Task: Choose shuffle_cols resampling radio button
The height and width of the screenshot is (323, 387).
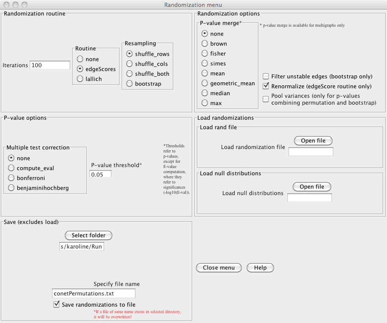Action: (129, 64)
